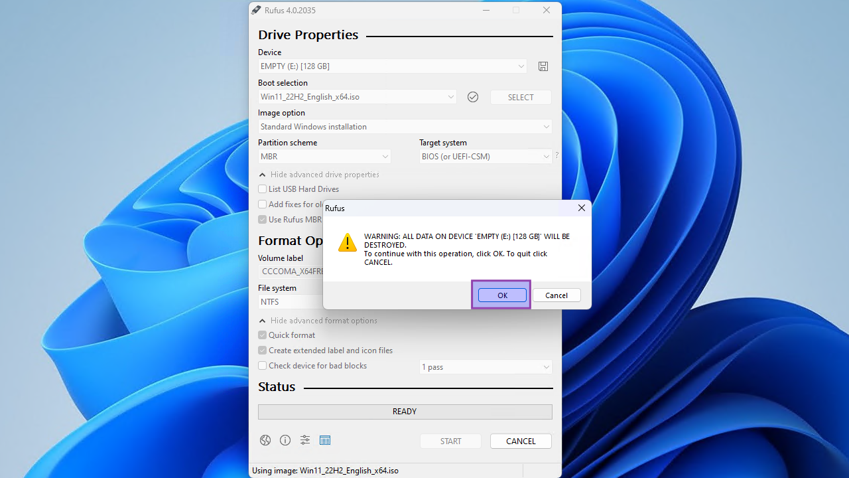Open language globe icon
849x478 pixels.
[265, 440]
